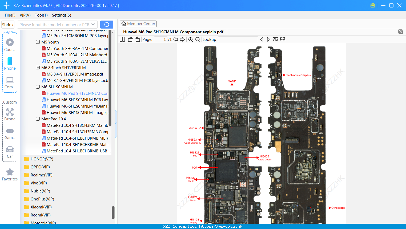Screen dimensions: 406x229
Task: Rotate page counterclockwise
Action: tap(130, 40)
